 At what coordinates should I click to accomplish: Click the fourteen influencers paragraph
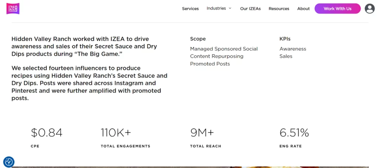click(89, 83)
